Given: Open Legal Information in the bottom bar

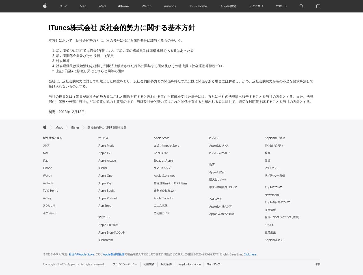Looking at the screenshot, I should (x=189, y=264).
